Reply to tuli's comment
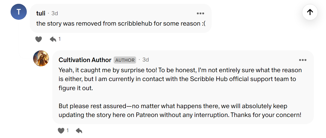The image size is (326, 138). pos(53,39)
